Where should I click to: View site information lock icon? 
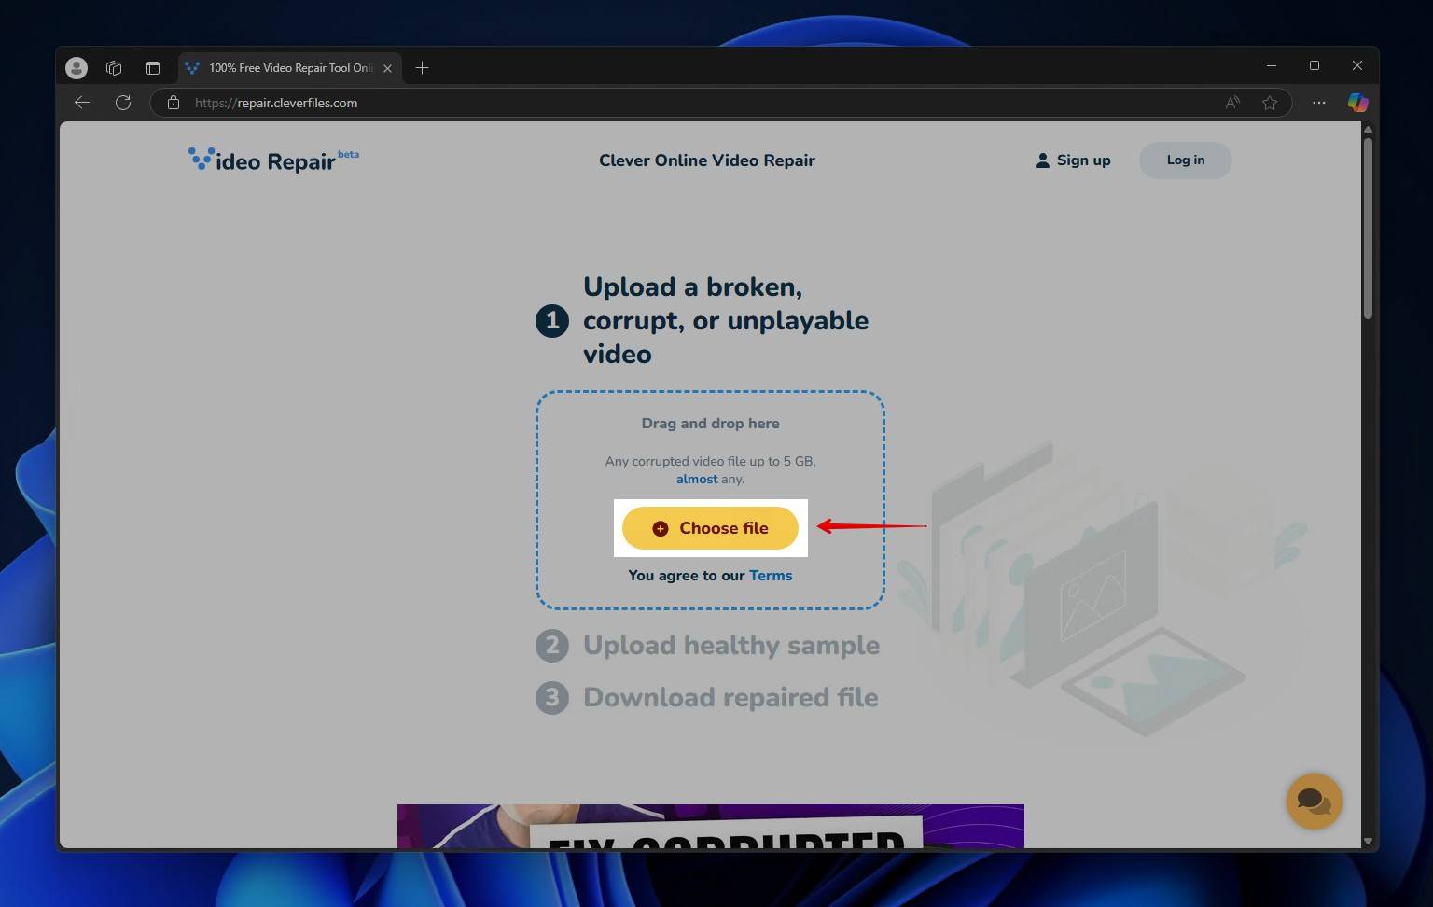click(x=174, y=103)
